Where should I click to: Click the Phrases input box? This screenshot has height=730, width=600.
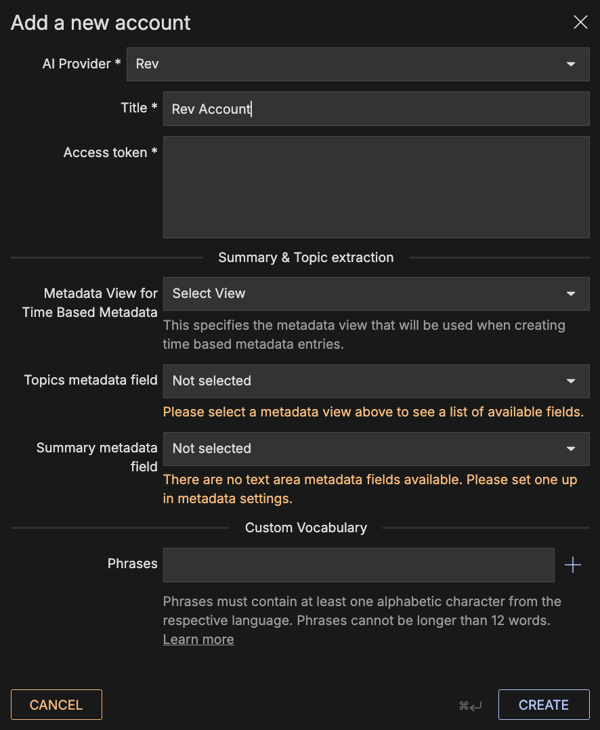pyautogui.click(x=358, y=565)
